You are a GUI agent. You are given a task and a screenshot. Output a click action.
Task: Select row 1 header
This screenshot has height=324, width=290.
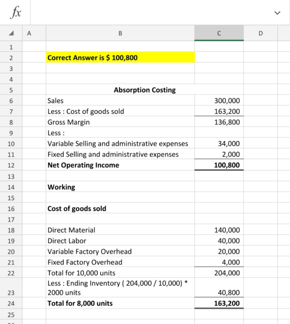click(11, 47)
